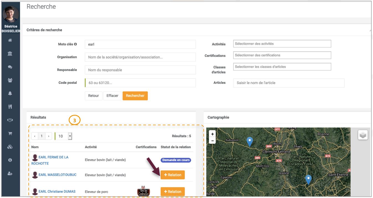Screen dimensions: 373x198
Task: Click the avatar icon of EARL MASSELOT-DUBUC
Action: 35,175
